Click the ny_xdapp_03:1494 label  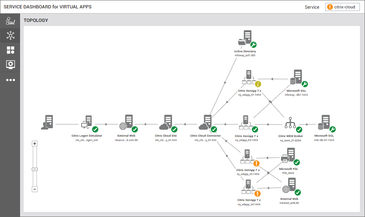point(246,140)
